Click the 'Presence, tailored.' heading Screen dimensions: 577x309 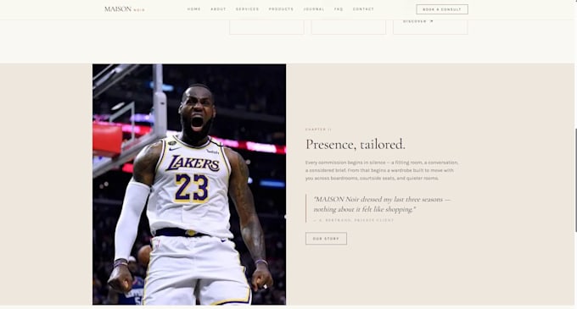pos(355,144)
